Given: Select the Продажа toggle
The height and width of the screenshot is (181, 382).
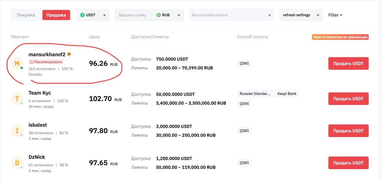Looking at the screenshot, I should (x=56, y=15).
